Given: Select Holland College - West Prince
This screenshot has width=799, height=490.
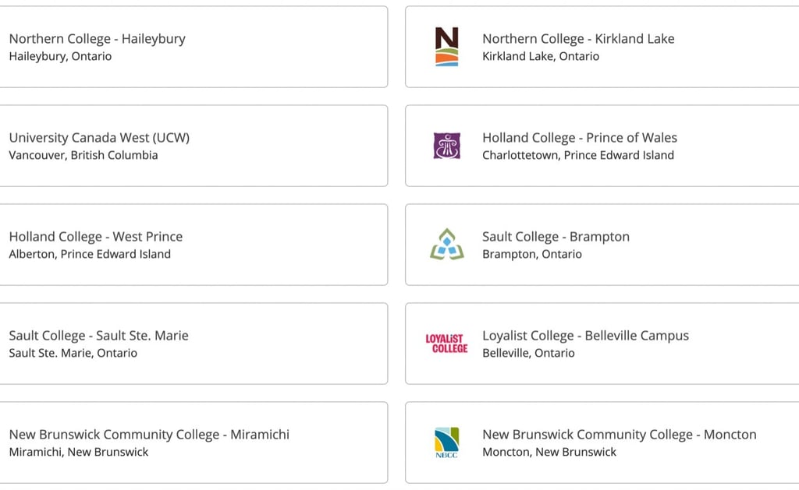Looking at the screenshot, I should [x=194, y=245].
